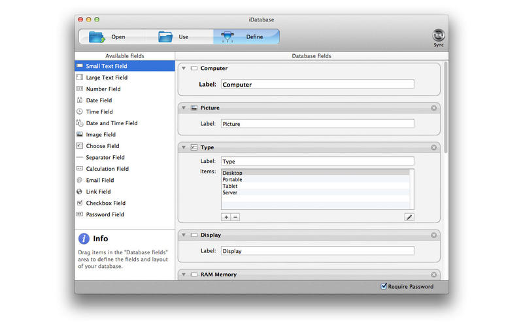Collapse the Computer field disclosure triangle
Viewport: 523px width, 326px height.
click(185, 68)
